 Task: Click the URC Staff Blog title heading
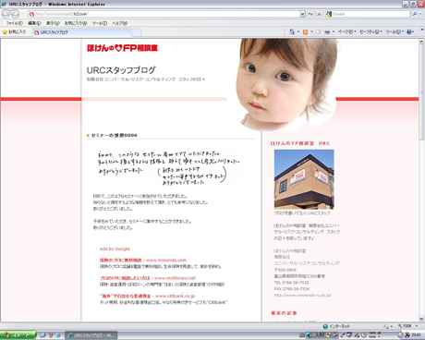[x=121, y=70]
